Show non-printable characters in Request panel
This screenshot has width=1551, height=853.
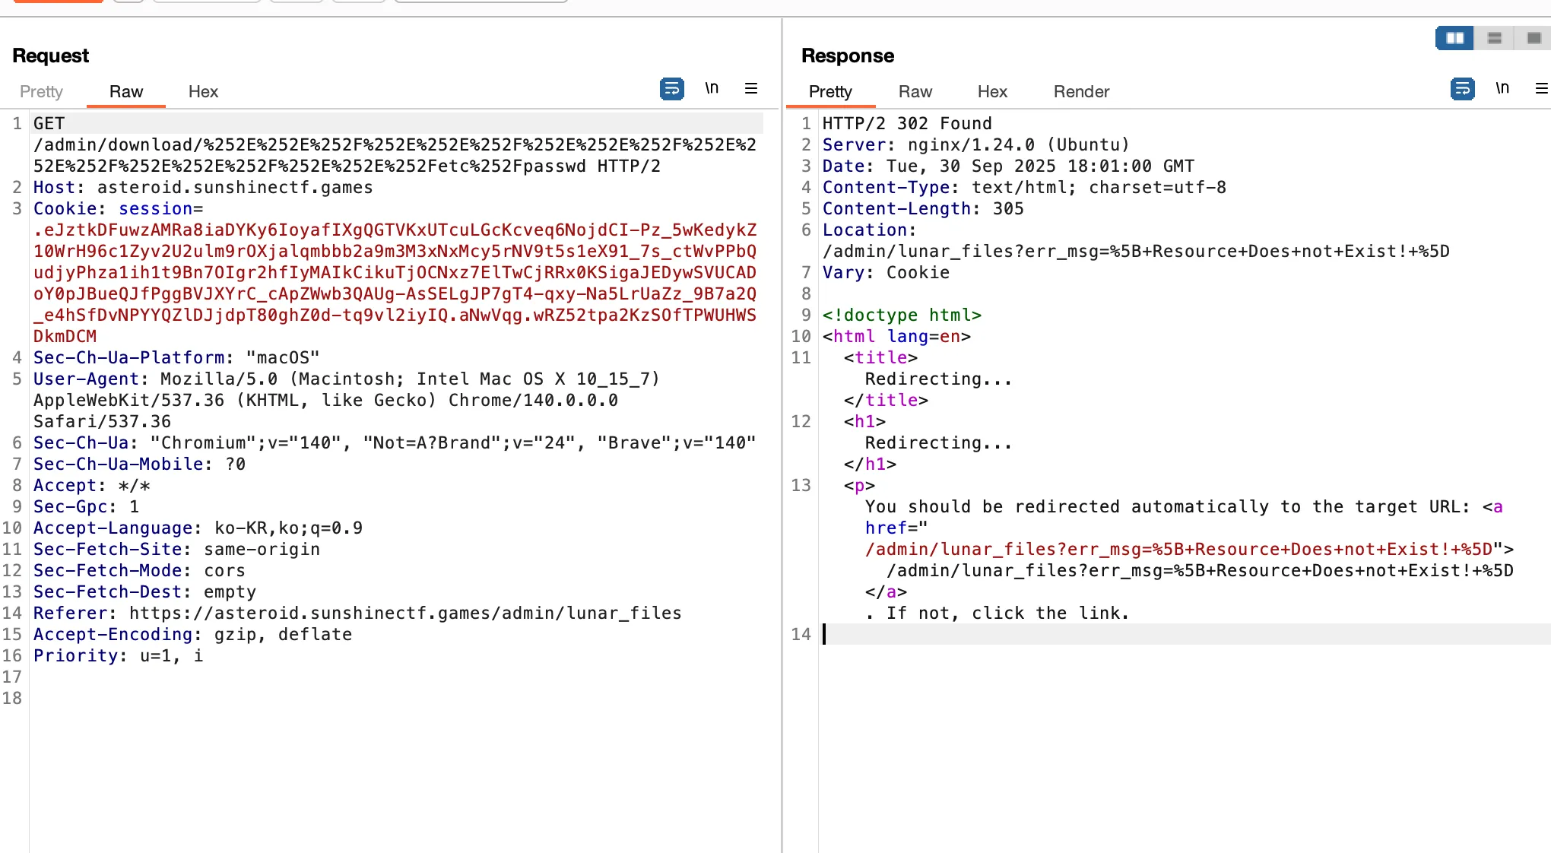tap(712, 88)
